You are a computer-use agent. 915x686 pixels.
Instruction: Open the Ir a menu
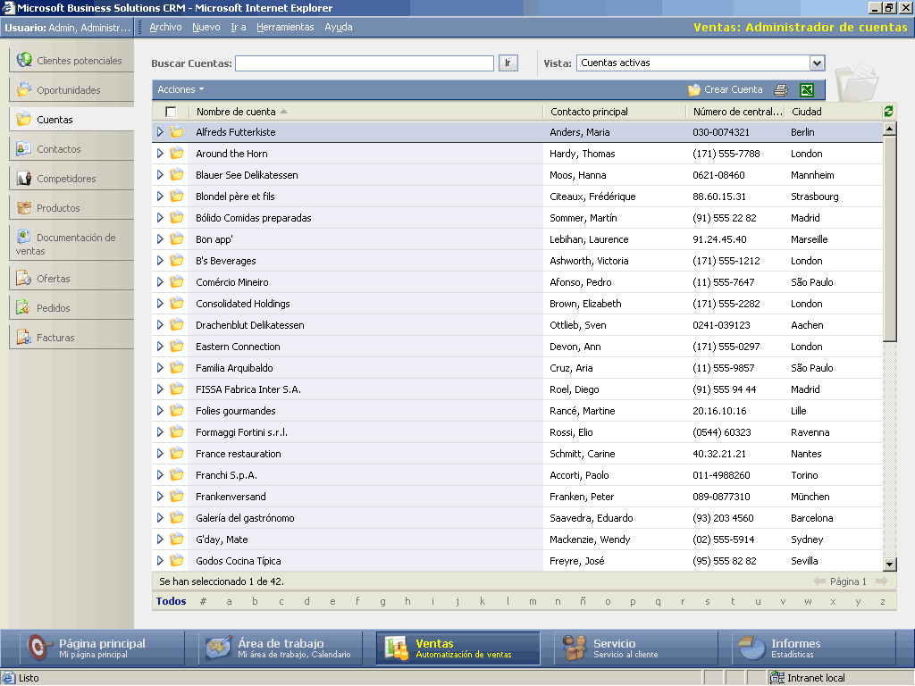pyautogui.click(x=238, y=27)
